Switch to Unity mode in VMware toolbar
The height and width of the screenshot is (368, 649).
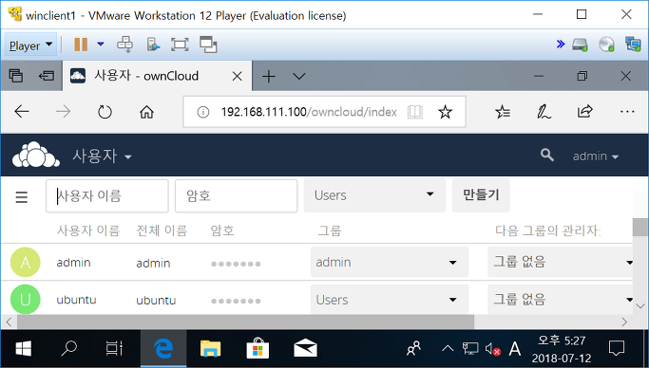click(x=208, y=45)
